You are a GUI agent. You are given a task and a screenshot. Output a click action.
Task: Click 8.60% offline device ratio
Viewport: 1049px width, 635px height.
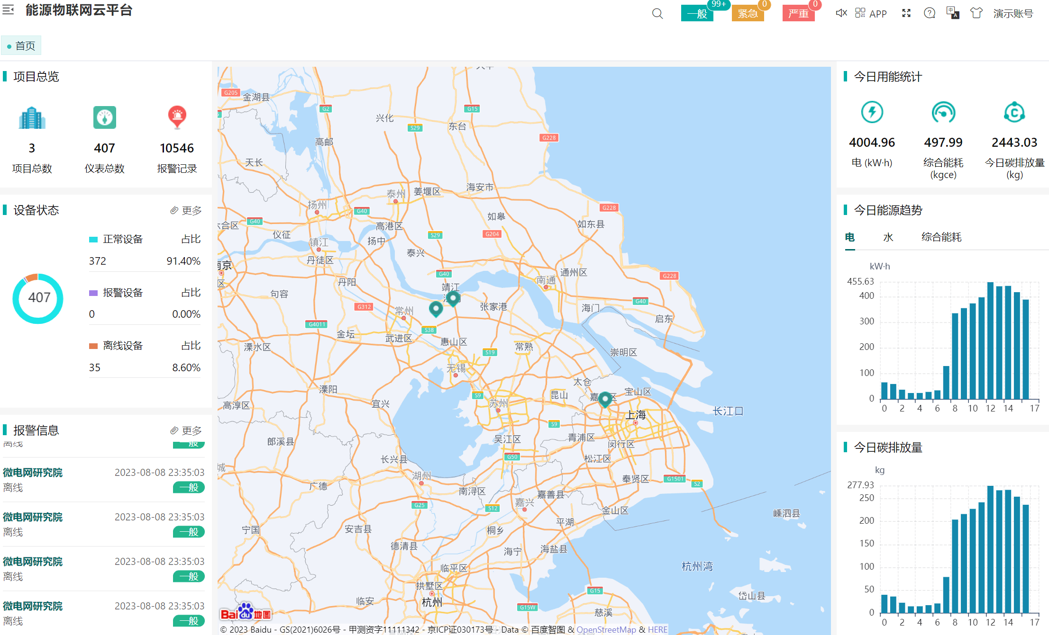[186, 367]
